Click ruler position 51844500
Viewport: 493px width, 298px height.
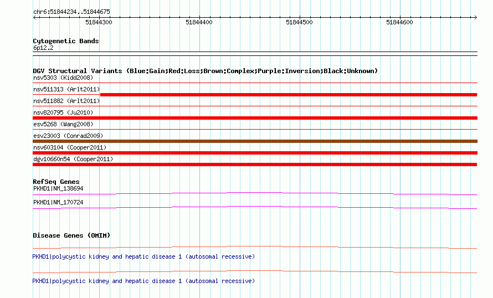(x=299, y=22)
